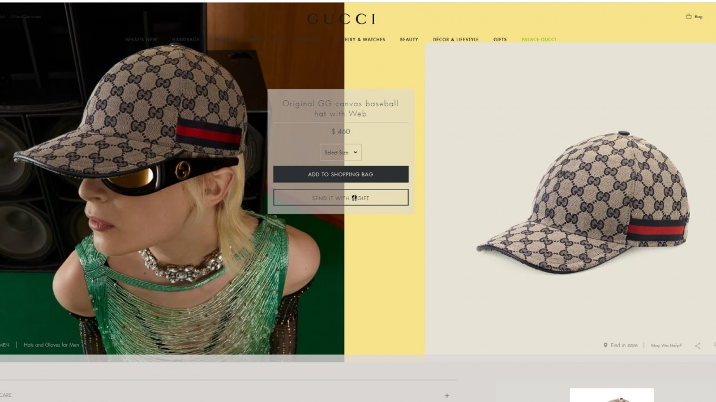Open Hats and Gloves for Men breadcrumb
This screenshot has height=402, width=716.
click(x=52, y=345)
